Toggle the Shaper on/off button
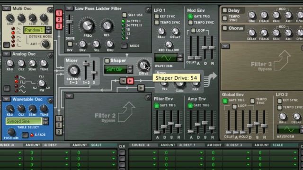The height and width of the screenshot is (170, 303). coord(107,61)
